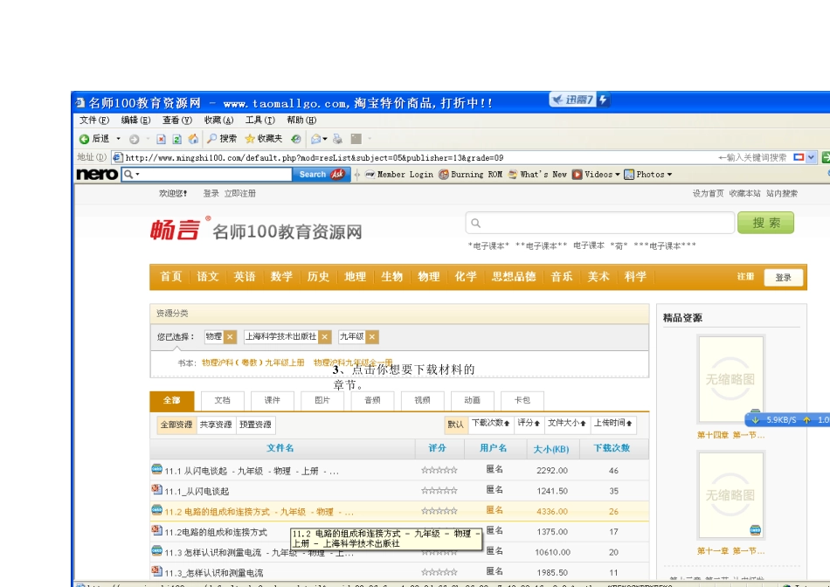Select 物理 in the orange nav bar
The height and width of the screenshot is (587, 830).
point(429,277)
